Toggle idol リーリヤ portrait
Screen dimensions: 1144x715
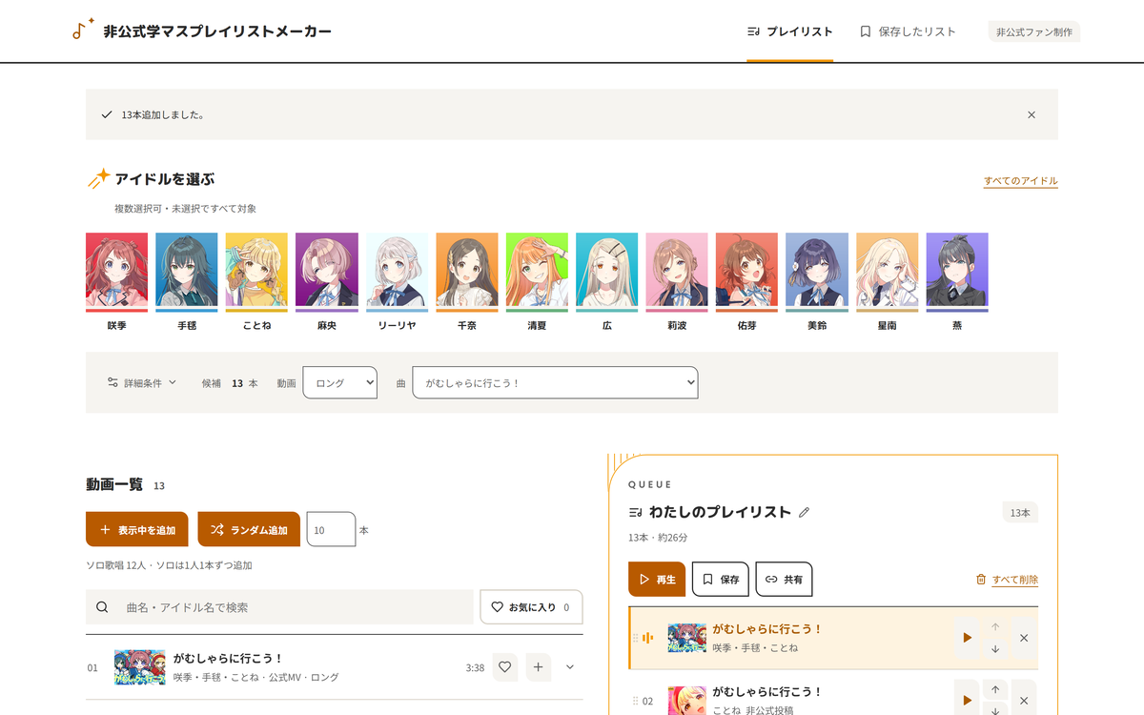point(398,273)
